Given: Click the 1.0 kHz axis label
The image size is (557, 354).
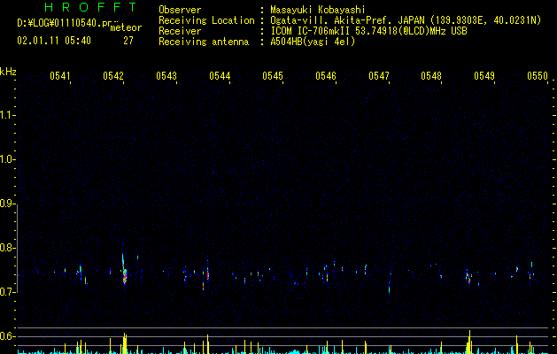Looking at the screenshot, I should [8, 159].
